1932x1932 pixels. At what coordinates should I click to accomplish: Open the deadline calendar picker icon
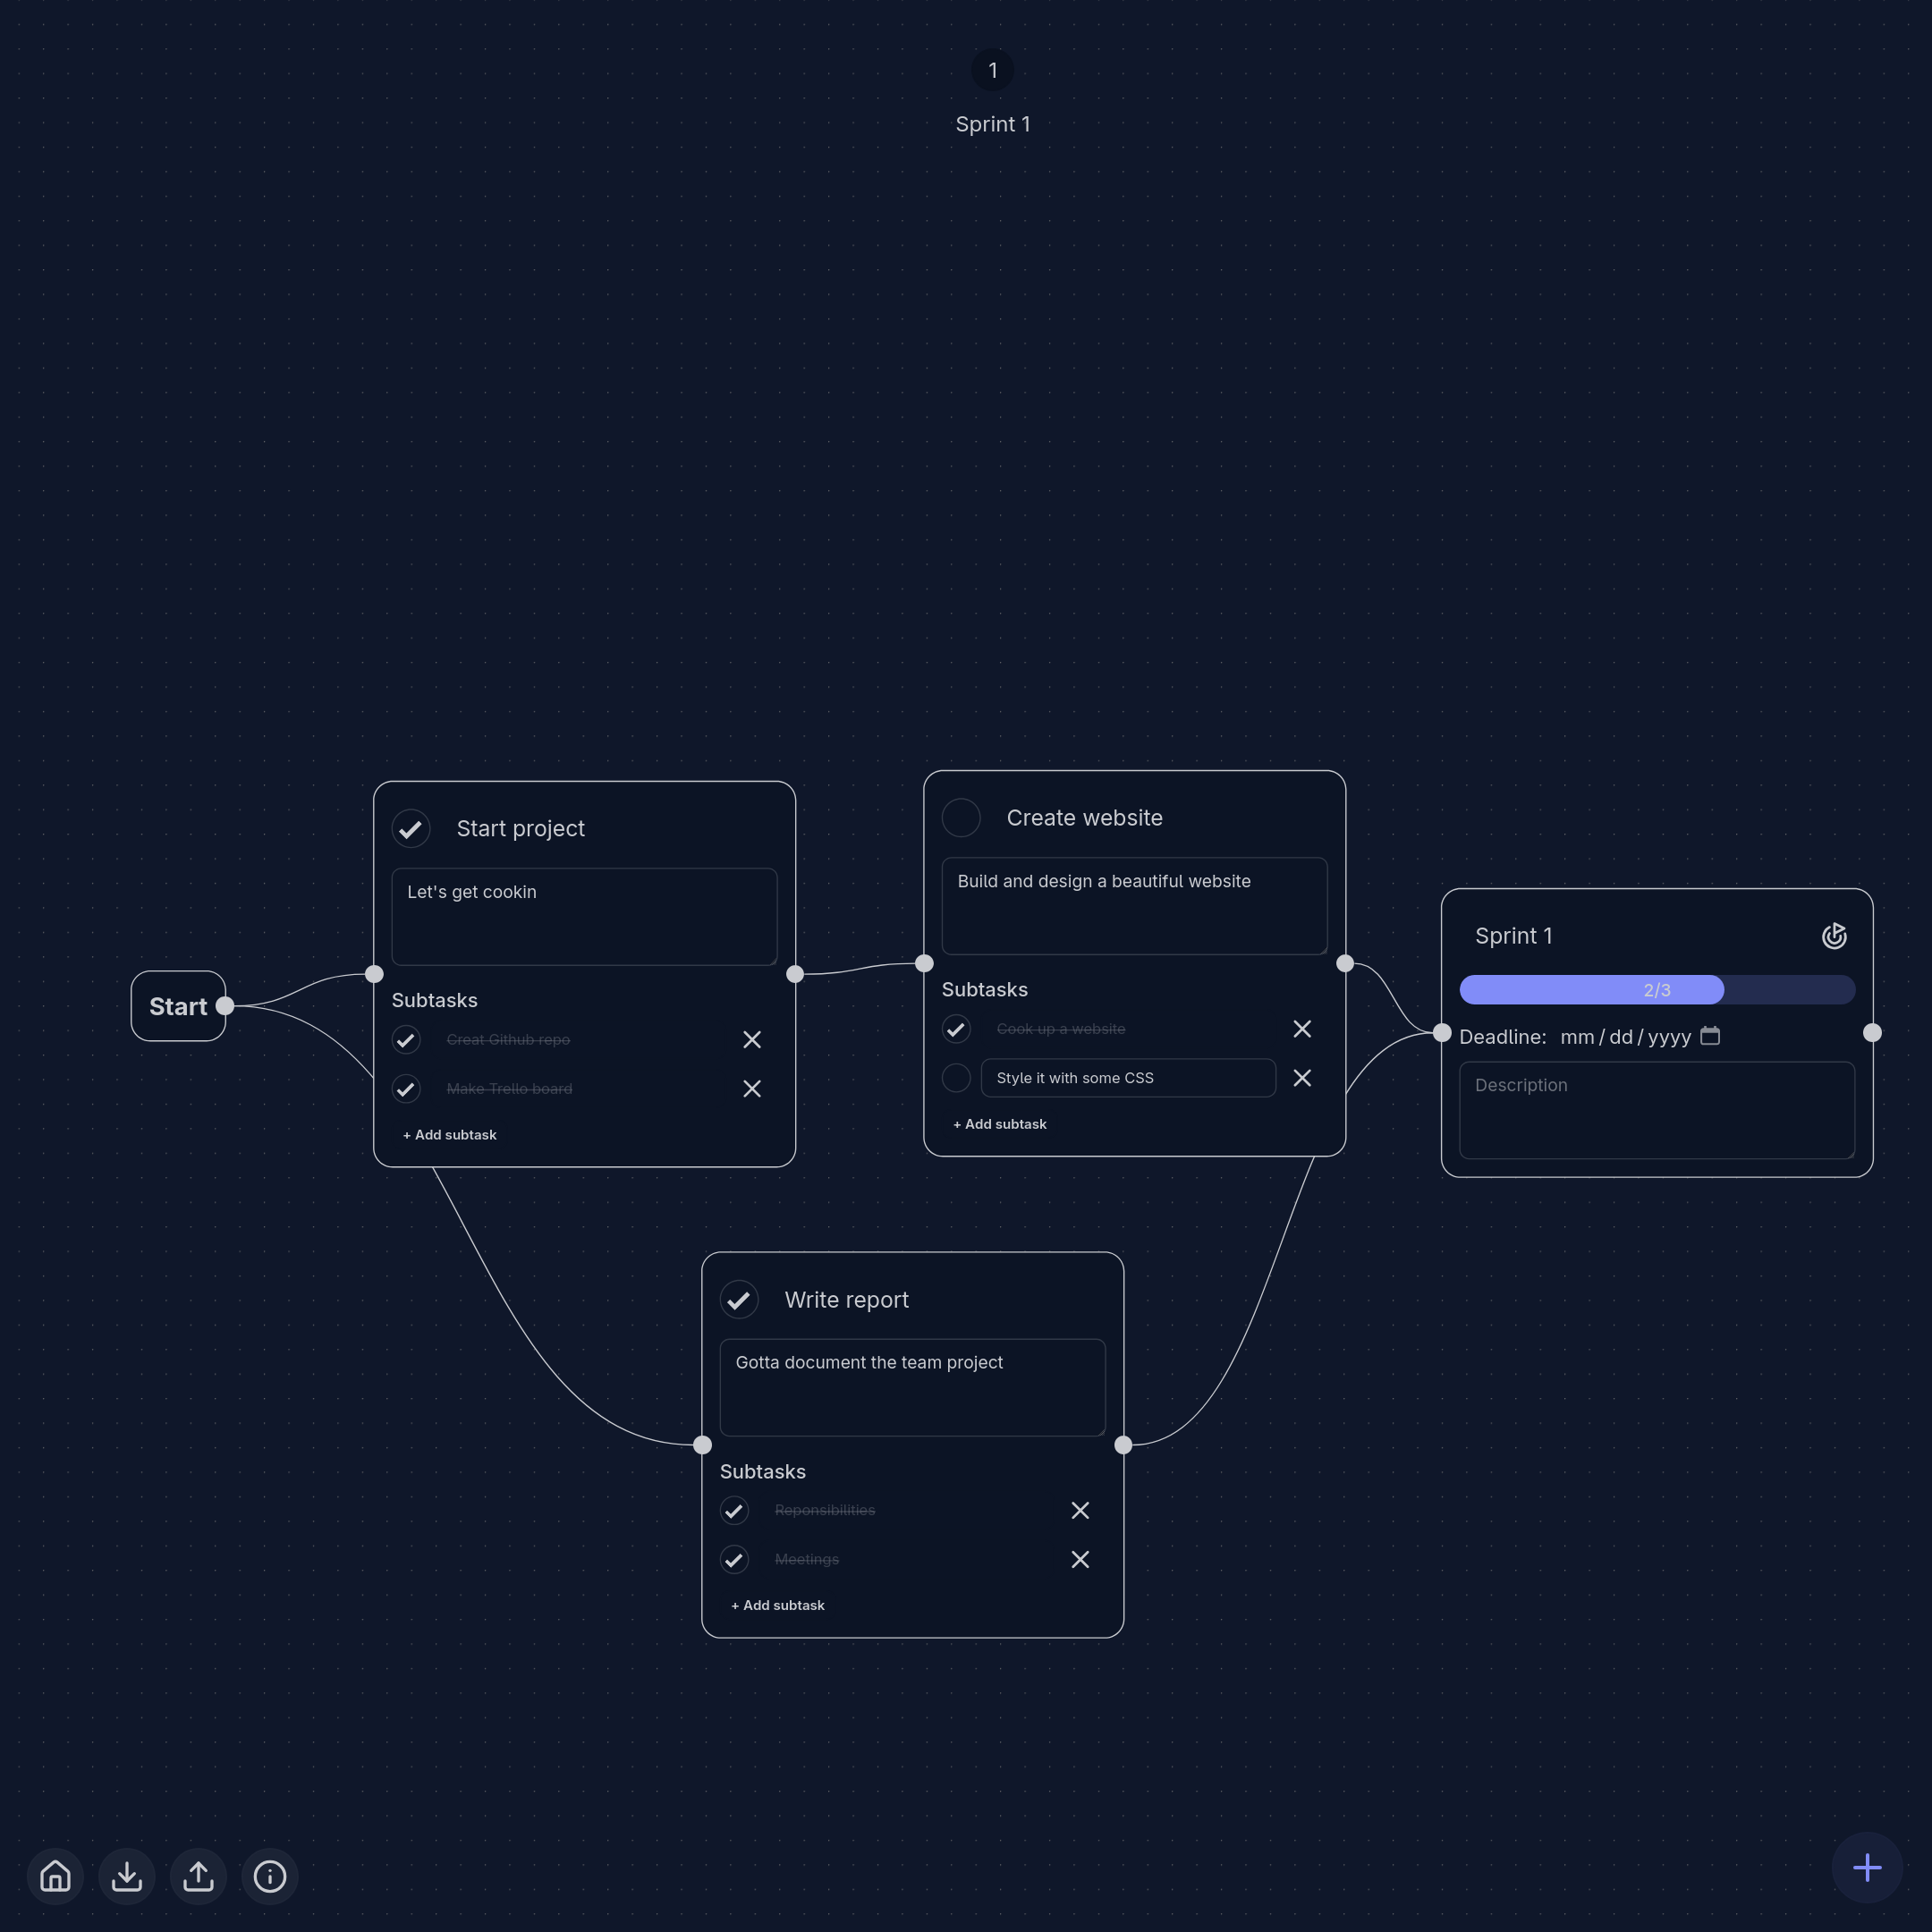[x=1710, y=1036]
